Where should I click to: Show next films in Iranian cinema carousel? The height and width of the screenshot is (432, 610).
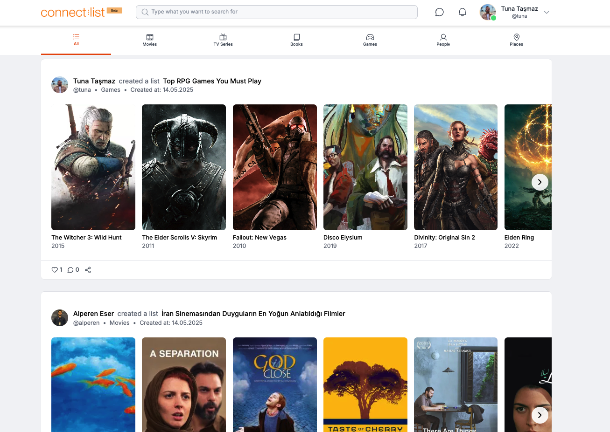pyautogui.click(x=540, y=415)
